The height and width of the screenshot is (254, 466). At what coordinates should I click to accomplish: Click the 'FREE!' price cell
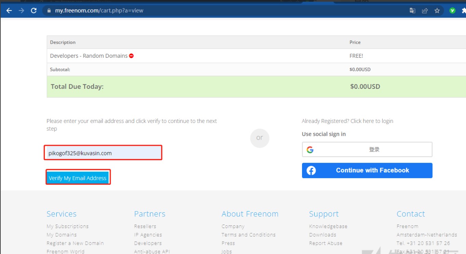[356, 56]
